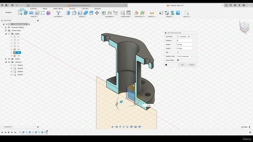
Task: Select the Move/Copy arrows tool
Action: click(x=97, y=13)
